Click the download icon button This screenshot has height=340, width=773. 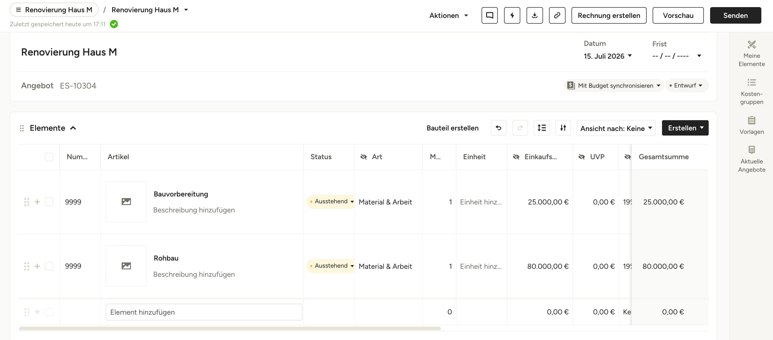coord(534,15)
